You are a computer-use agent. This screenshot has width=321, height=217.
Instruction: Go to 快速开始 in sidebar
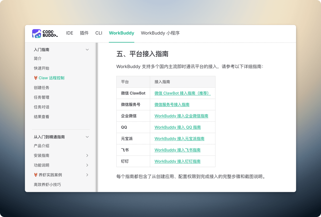41,68
